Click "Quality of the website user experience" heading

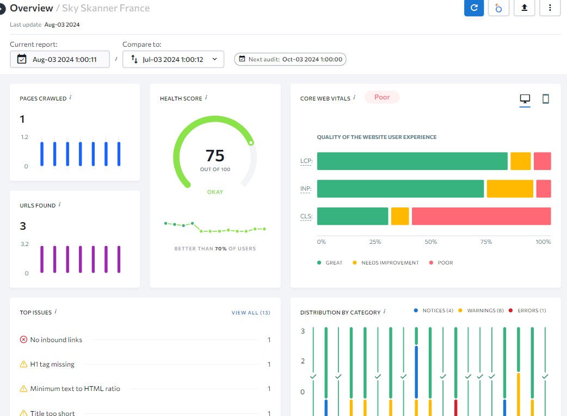pyautogui.click(x=377, y=137)
